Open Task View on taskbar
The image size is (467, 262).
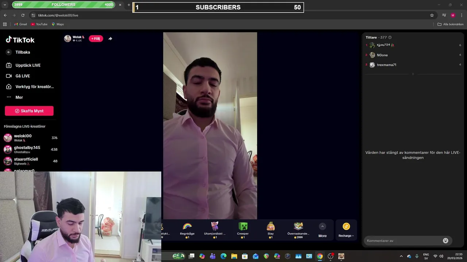192,256
